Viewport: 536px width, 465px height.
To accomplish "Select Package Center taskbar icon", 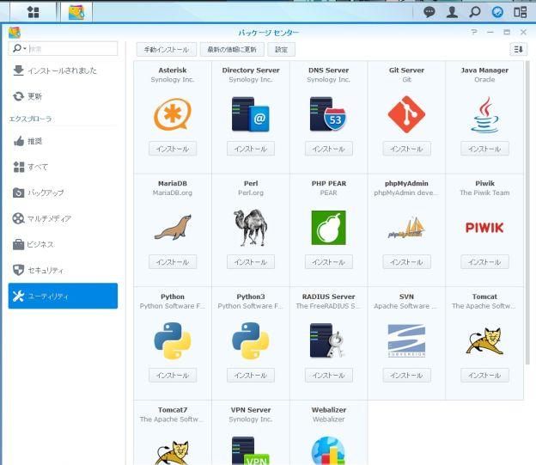I will click(x=76, y=12).
